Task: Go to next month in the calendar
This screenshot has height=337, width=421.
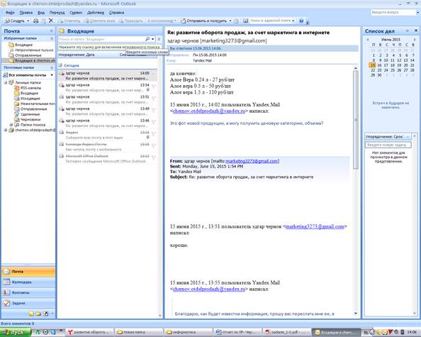Action: coord(415,40)
